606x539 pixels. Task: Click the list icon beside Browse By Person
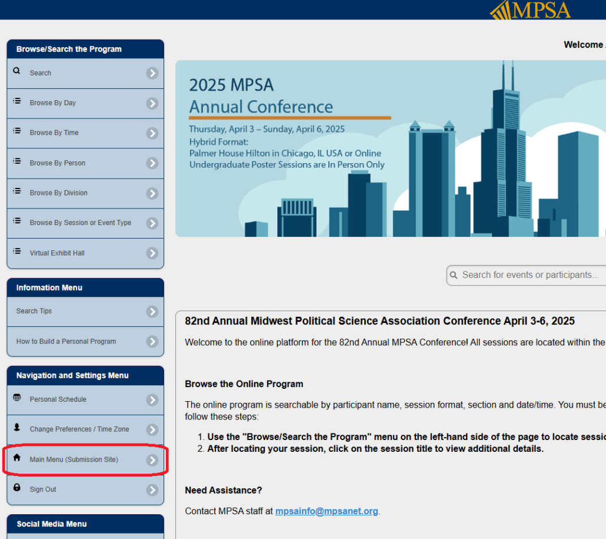tap(16, 161)
